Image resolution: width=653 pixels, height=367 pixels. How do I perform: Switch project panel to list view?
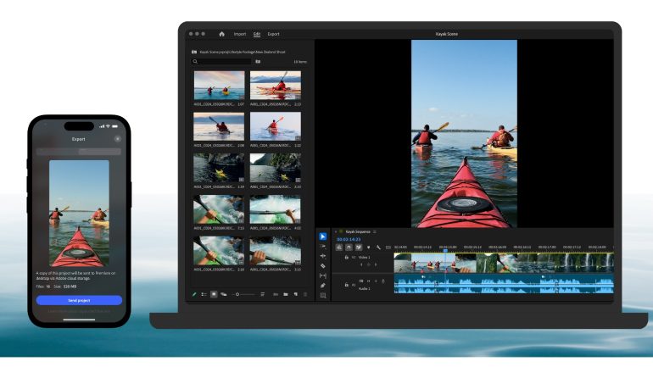pos(204,293)
